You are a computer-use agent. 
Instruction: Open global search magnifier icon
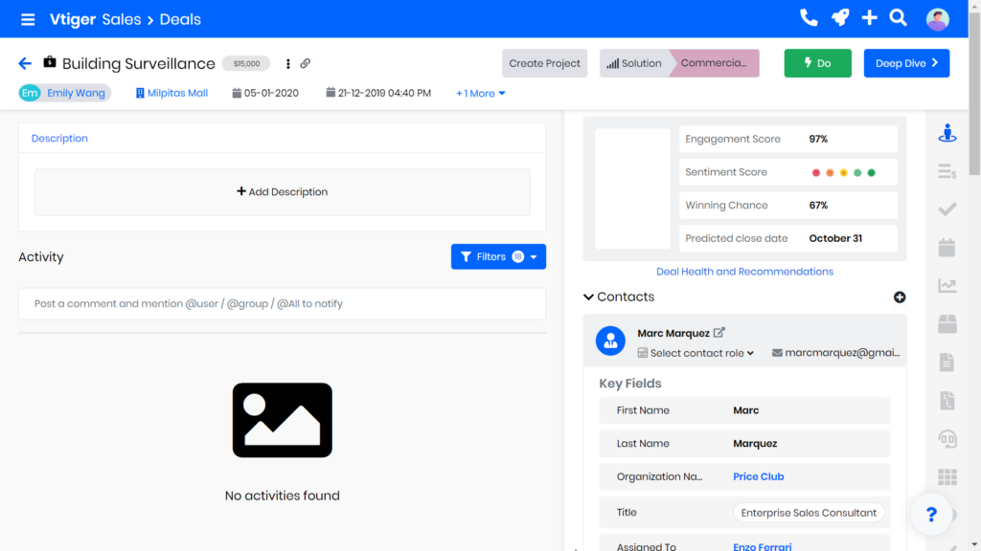898,18
